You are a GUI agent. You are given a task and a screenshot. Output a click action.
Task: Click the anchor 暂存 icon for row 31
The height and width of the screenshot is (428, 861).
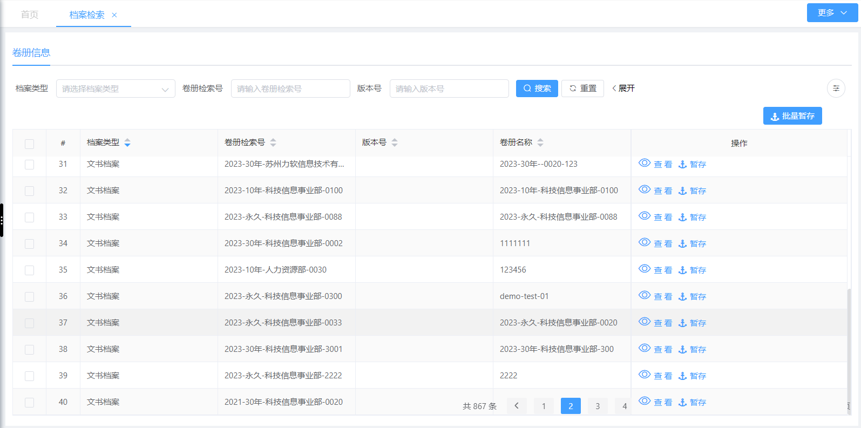click(x=682, y=164)
